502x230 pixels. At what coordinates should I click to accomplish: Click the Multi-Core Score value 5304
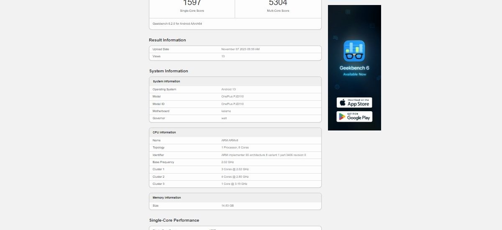pos(278,3)
